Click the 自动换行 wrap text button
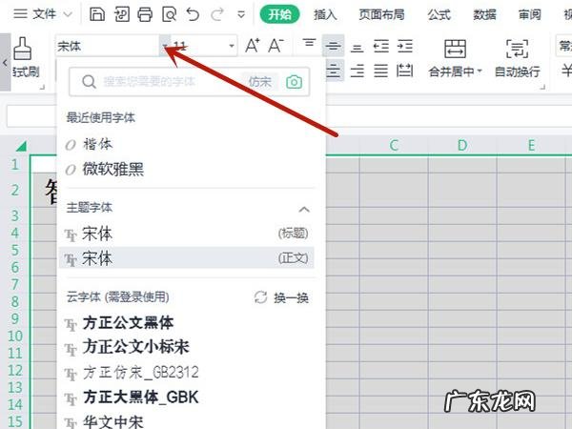The height and width of the screenshot is (429, 572). [x=518, y=58]
